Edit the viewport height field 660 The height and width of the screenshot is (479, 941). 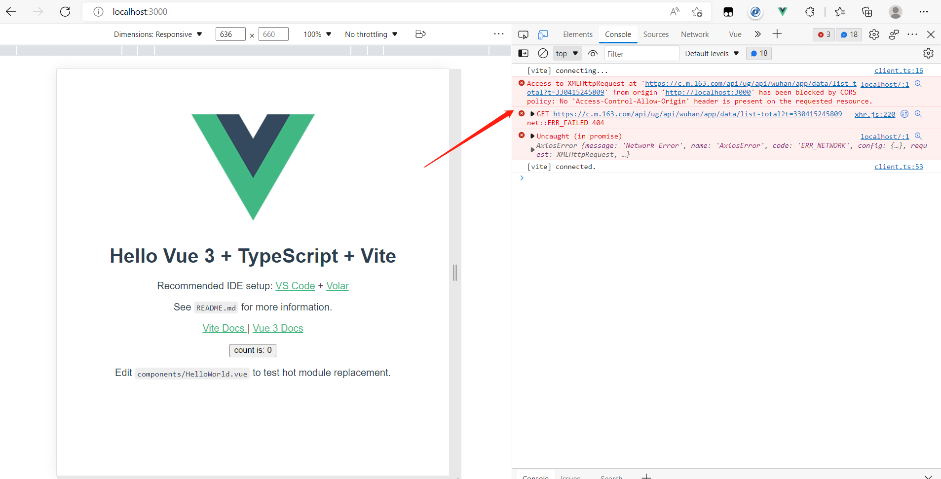pos(273,34)
